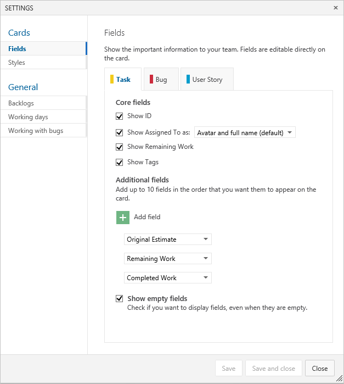
Task: Select the Task tab
Action: point(123,79)
